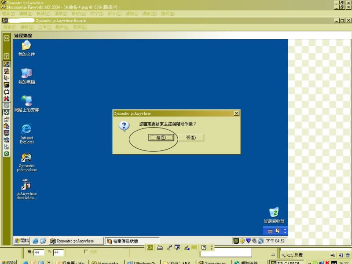Click the red X end session sidebar icon

[x=7, y=99]
